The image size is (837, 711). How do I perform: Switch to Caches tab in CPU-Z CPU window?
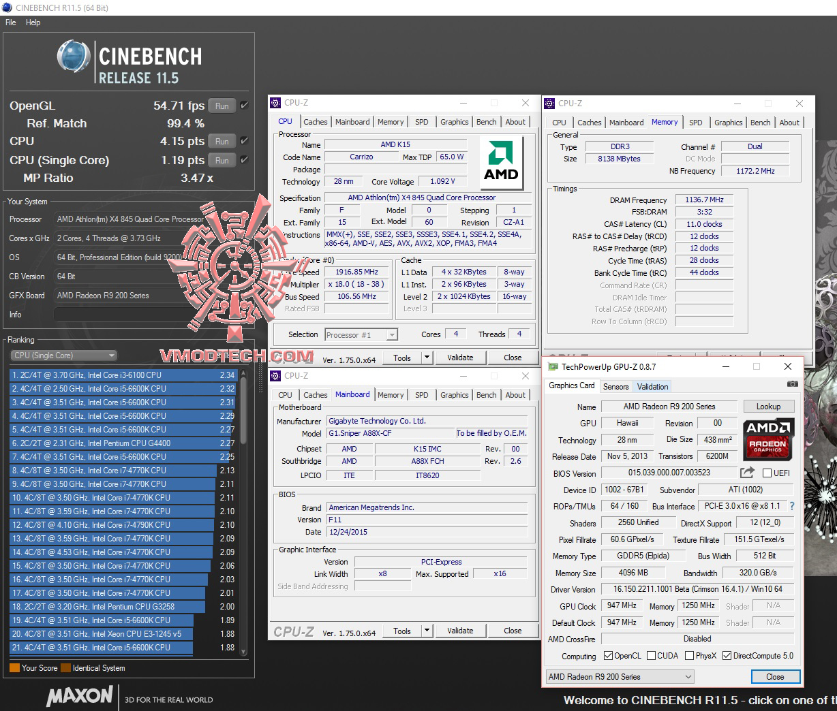(316, 122)
